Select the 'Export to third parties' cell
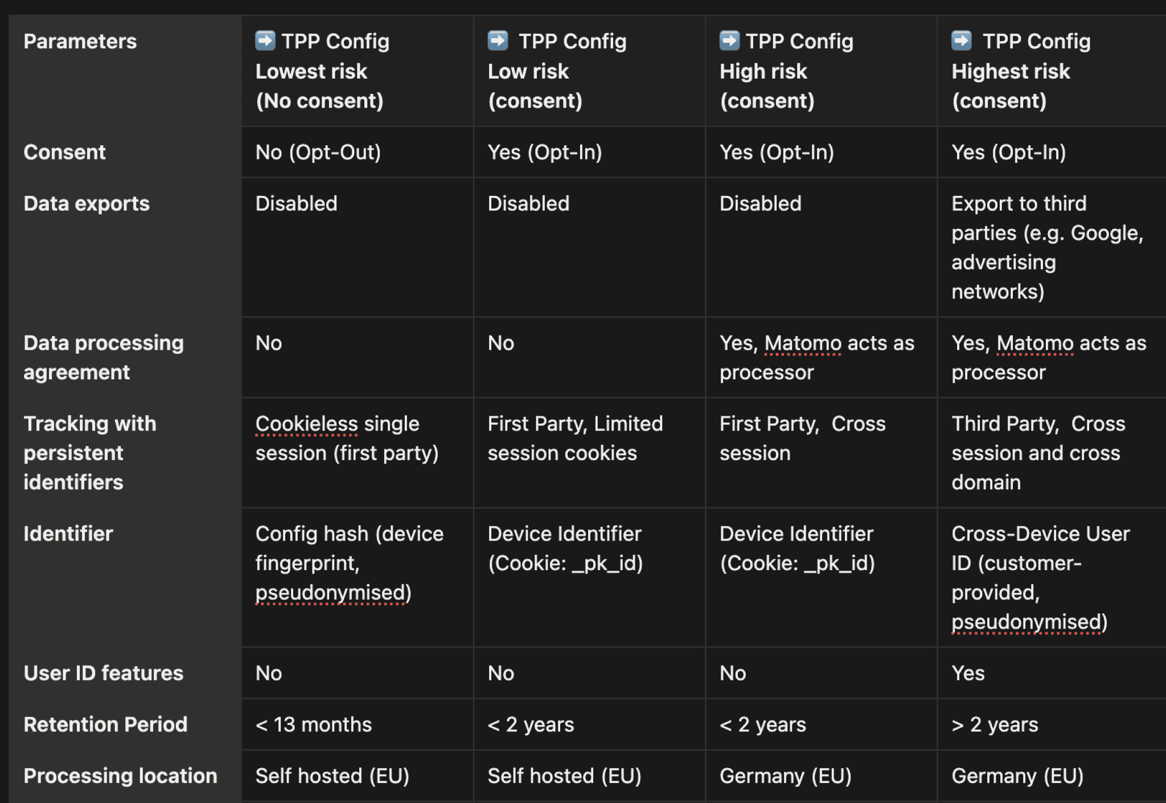The image size is (1166, 803). (1046, 247)
